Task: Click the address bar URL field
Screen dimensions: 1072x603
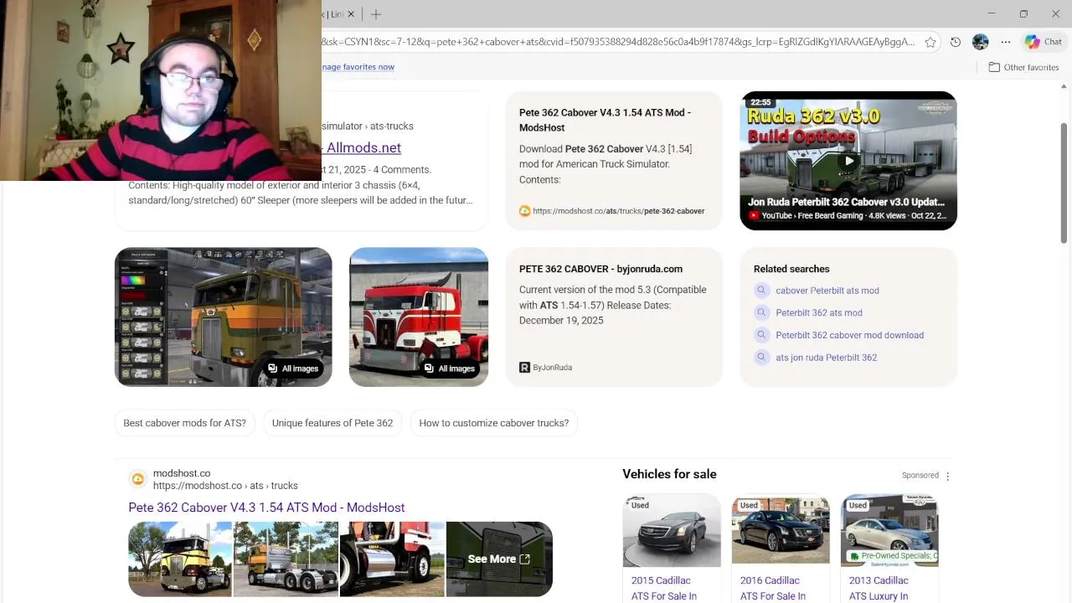Action: 618,42
